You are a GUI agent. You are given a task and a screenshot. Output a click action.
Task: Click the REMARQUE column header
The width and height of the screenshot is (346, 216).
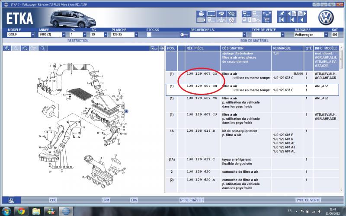(x=287, y=48)
